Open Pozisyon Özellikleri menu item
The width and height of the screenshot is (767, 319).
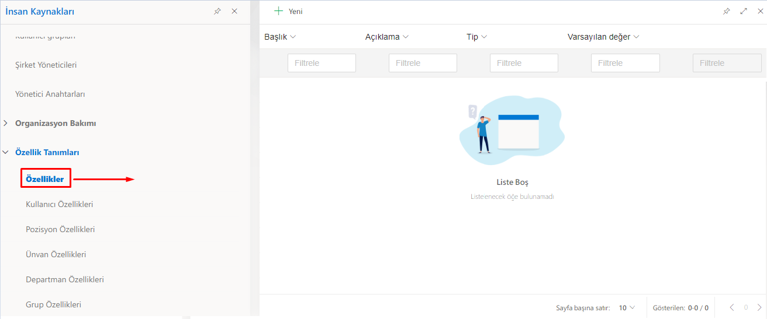pos(60,229)
